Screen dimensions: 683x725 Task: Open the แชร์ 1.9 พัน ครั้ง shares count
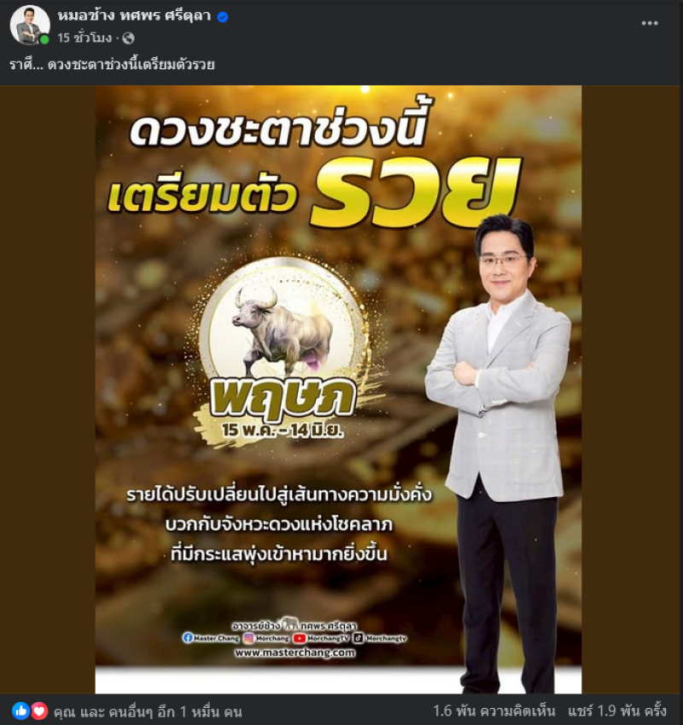tap(617, 710)
